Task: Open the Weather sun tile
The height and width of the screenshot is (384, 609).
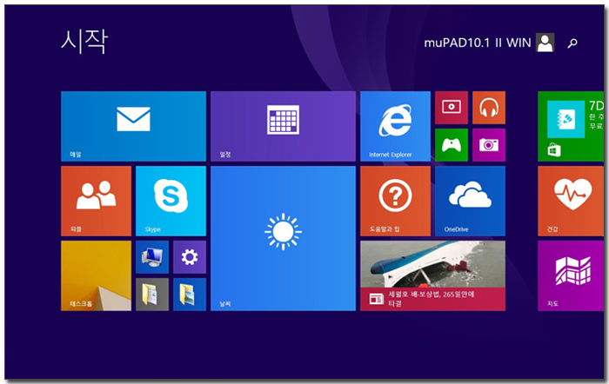Action: pyautogui.click(x=283, y=238)
